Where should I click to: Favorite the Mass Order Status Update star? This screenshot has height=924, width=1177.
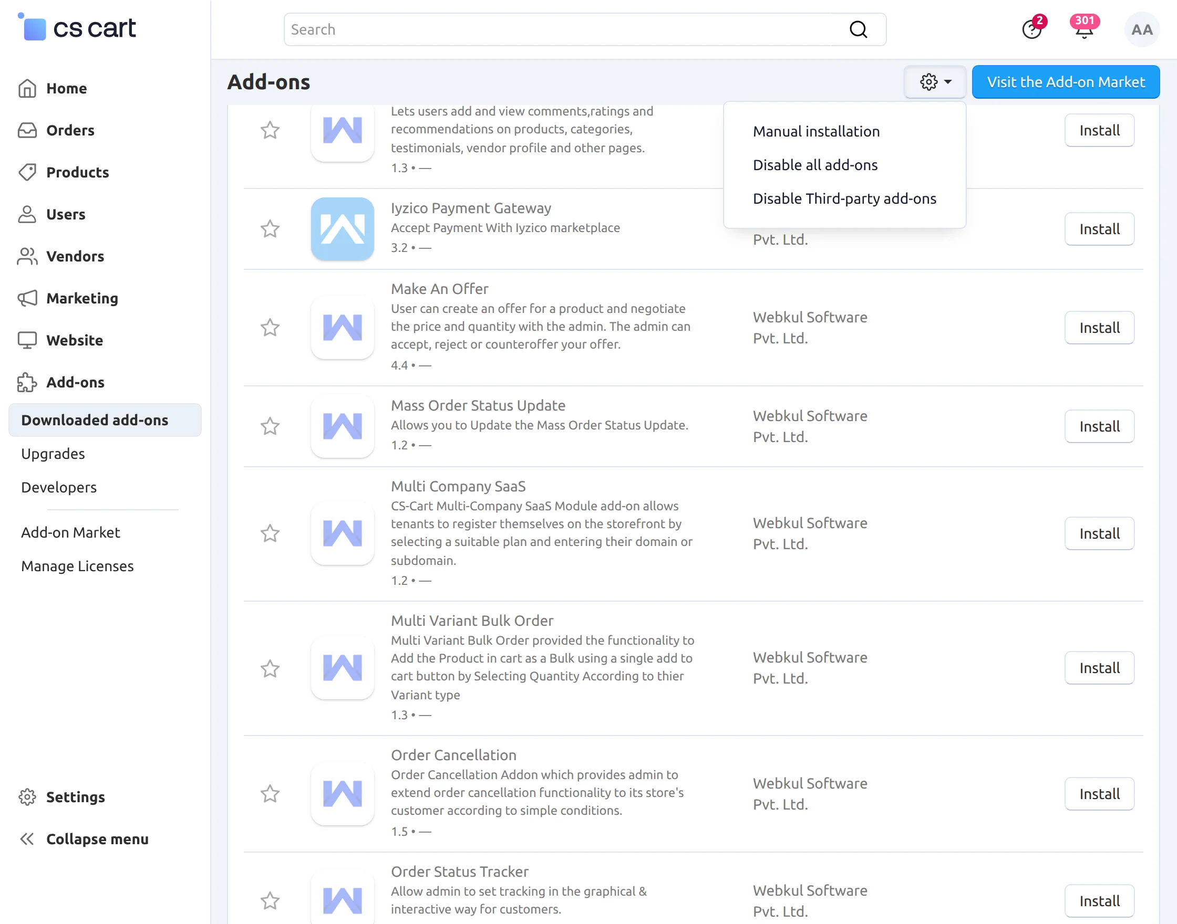pos(270,426)
